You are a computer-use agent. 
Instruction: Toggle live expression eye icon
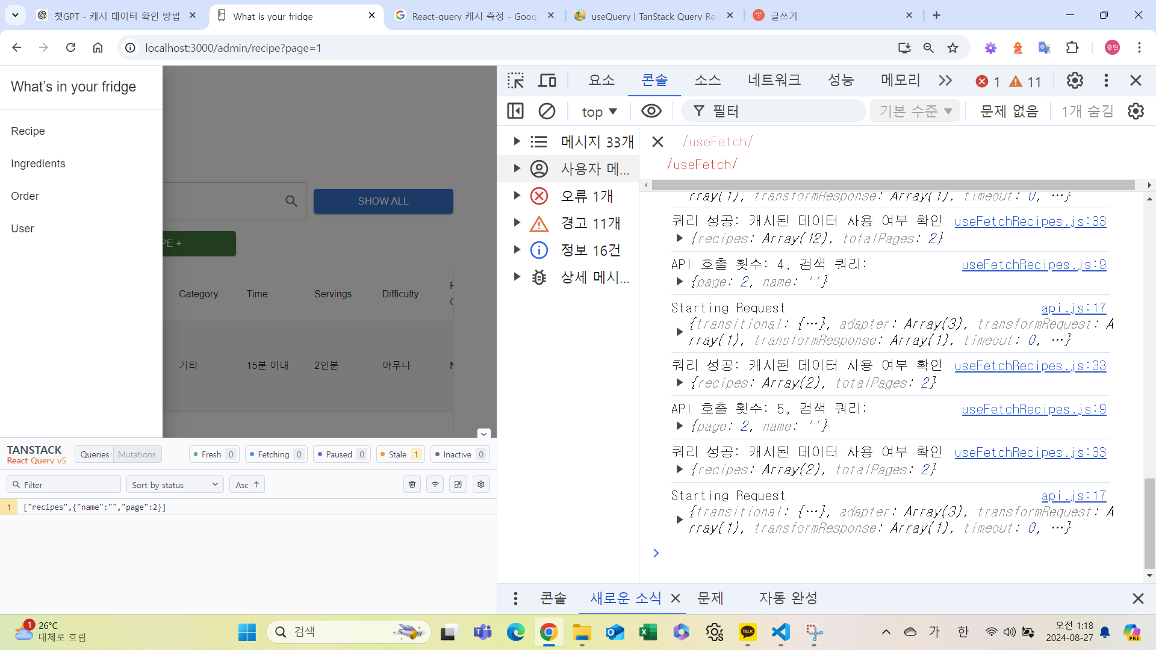click(x=651, y=111)
